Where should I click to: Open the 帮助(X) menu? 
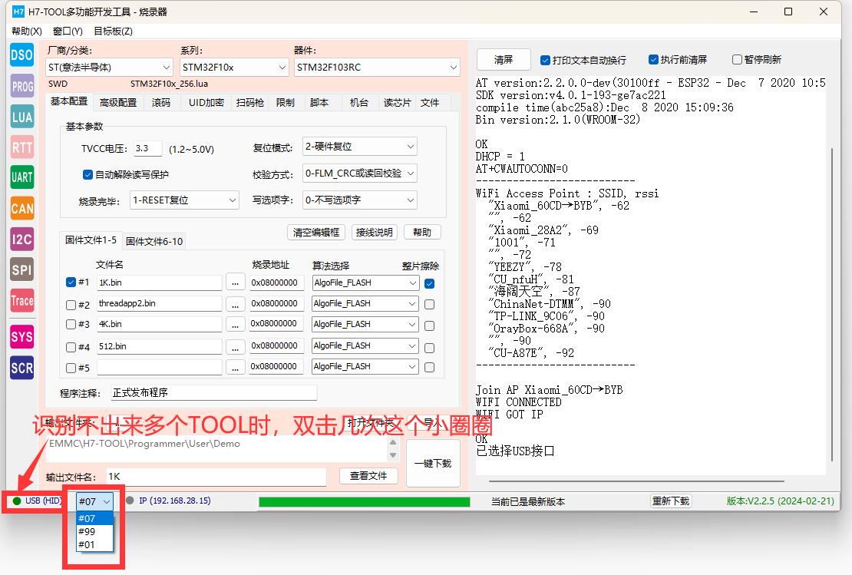click(27, 31)
